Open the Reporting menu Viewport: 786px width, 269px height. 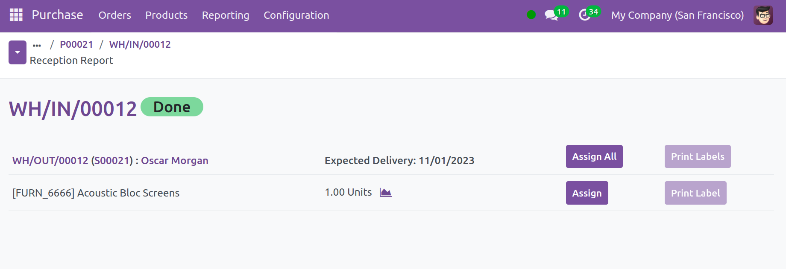[225, 15]
